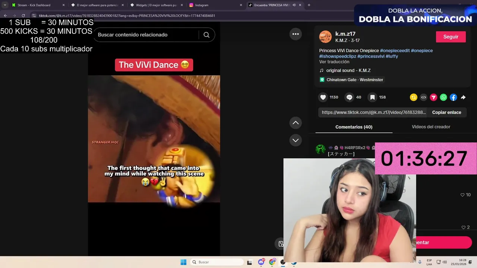Expand more share options arrow
The width and height of the screenshot is (477, 268).
tap(463, 97)
